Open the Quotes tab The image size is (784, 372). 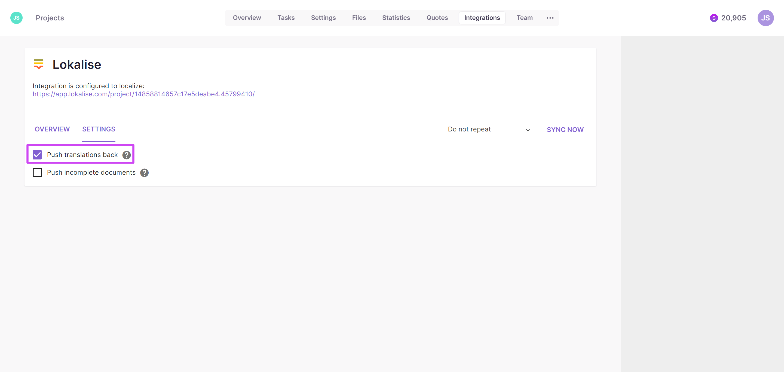pyautogui.click(x=437, y=18)
